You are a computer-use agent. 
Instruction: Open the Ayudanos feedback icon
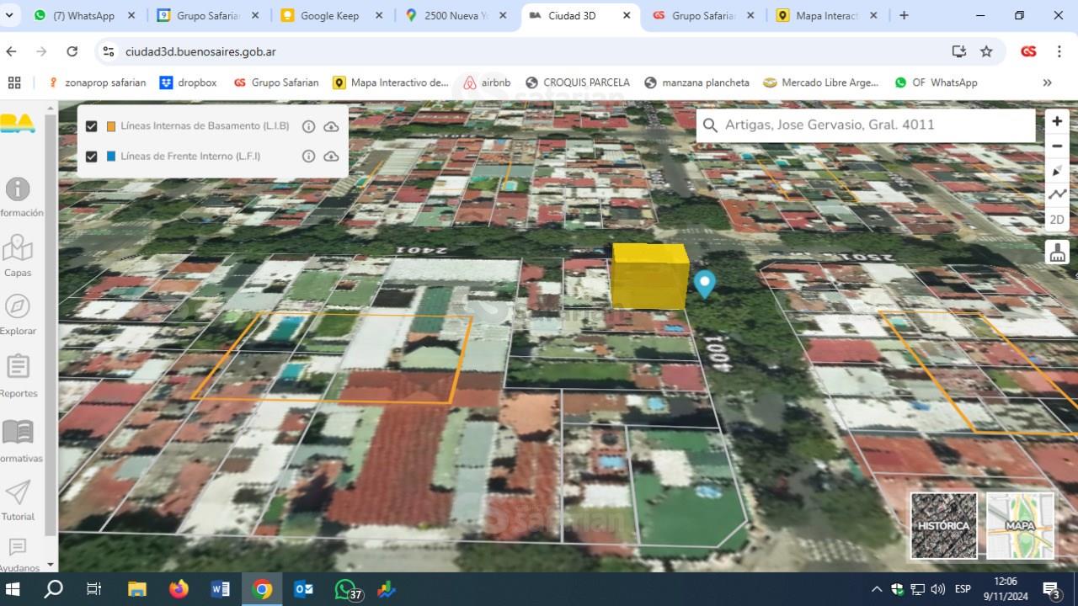point(18,555)
